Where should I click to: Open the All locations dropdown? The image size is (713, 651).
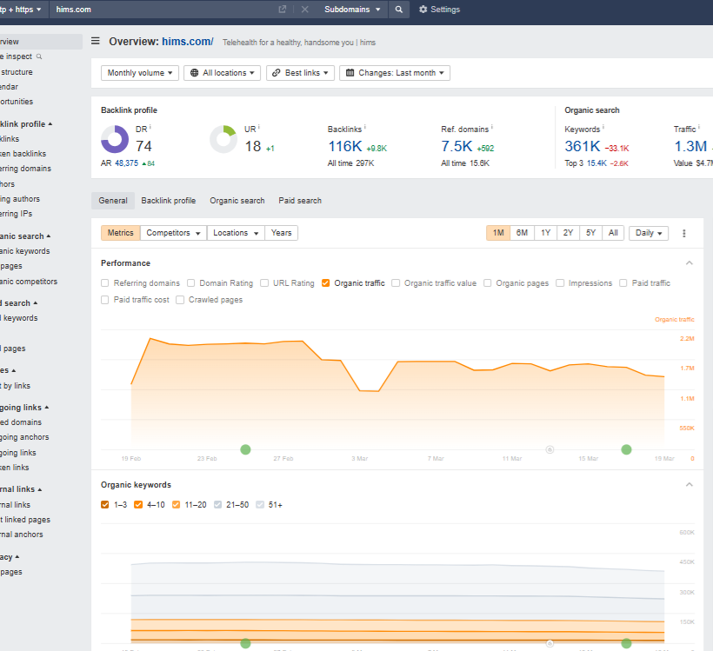(x=222, y=73)
